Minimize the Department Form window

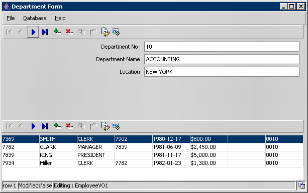pos(283,7)
